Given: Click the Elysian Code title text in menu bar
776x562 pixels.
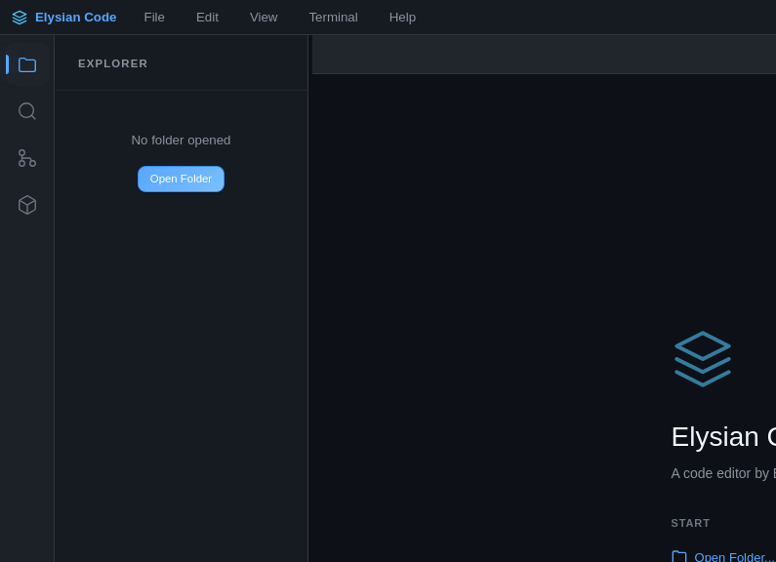Looking at the screenshot, I should click(x=76, y=18).
